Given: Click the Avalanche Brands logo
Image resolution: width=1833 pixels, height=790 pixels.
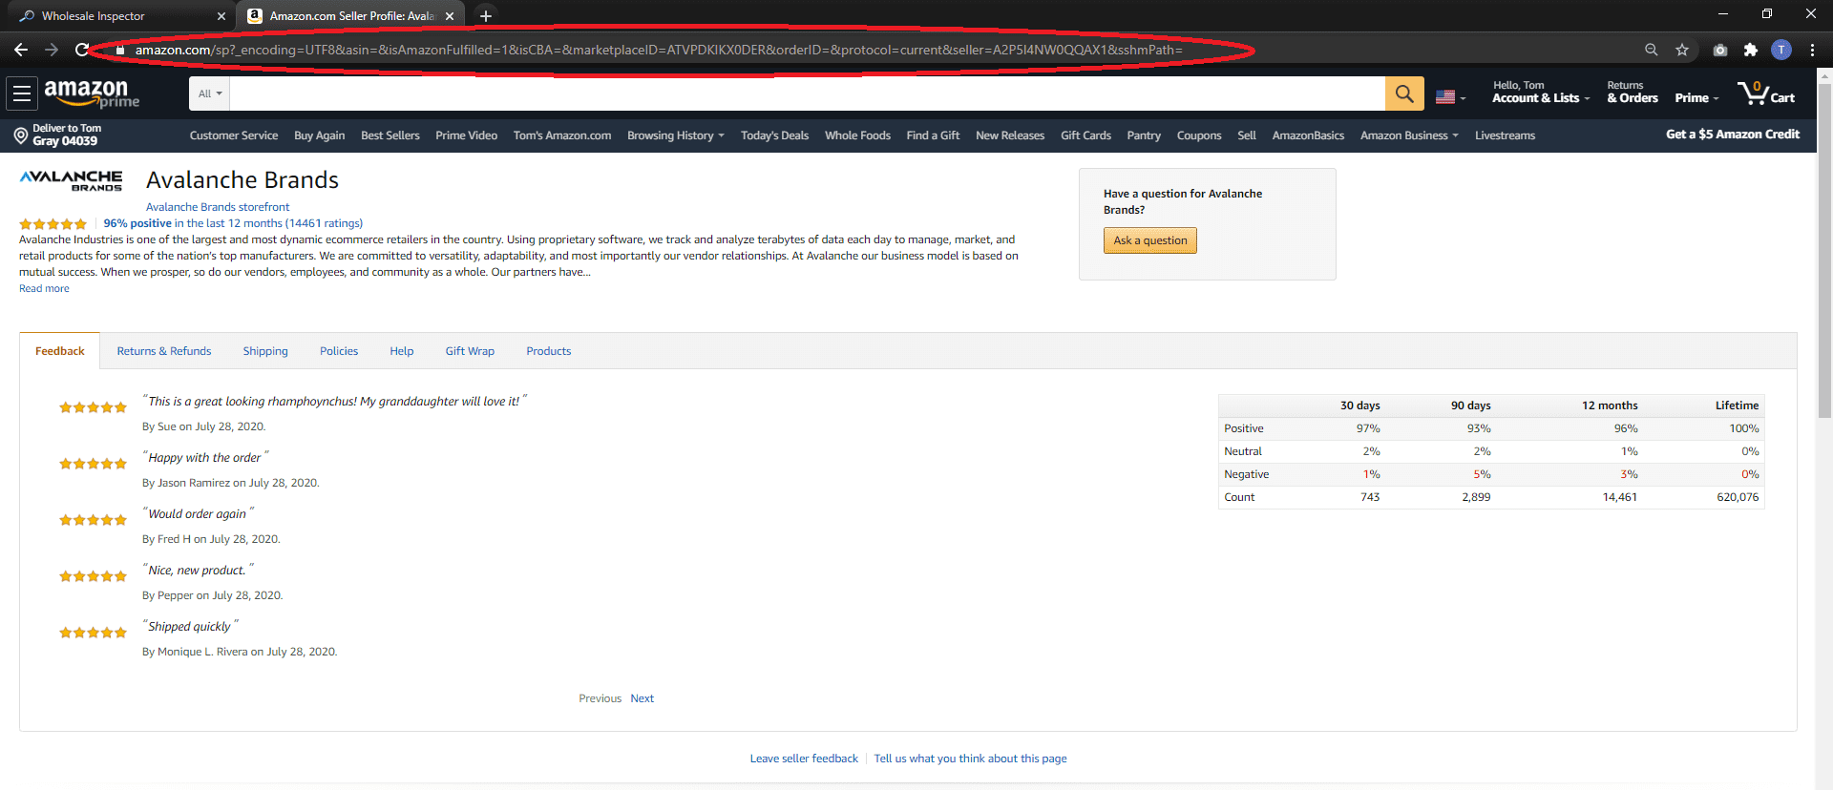Looking at the screenshot, I should tap(72, 180).
